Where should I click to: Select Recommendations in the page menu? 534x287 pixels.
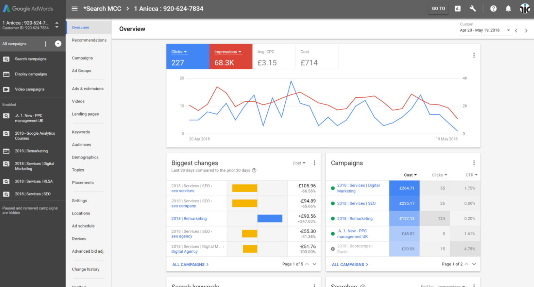click(89, 40)
